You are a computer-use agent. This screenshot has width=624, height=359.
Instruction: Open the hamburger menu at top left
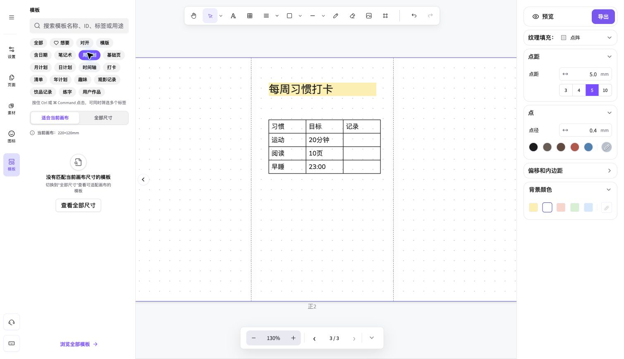click(x=12, y=17)
